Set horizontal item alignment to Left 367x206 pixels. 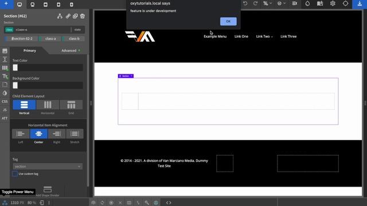[21, 134]
